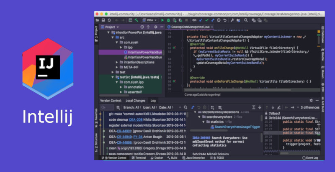
Task: Open the Terminal tool window
Action: coord(140,158)
